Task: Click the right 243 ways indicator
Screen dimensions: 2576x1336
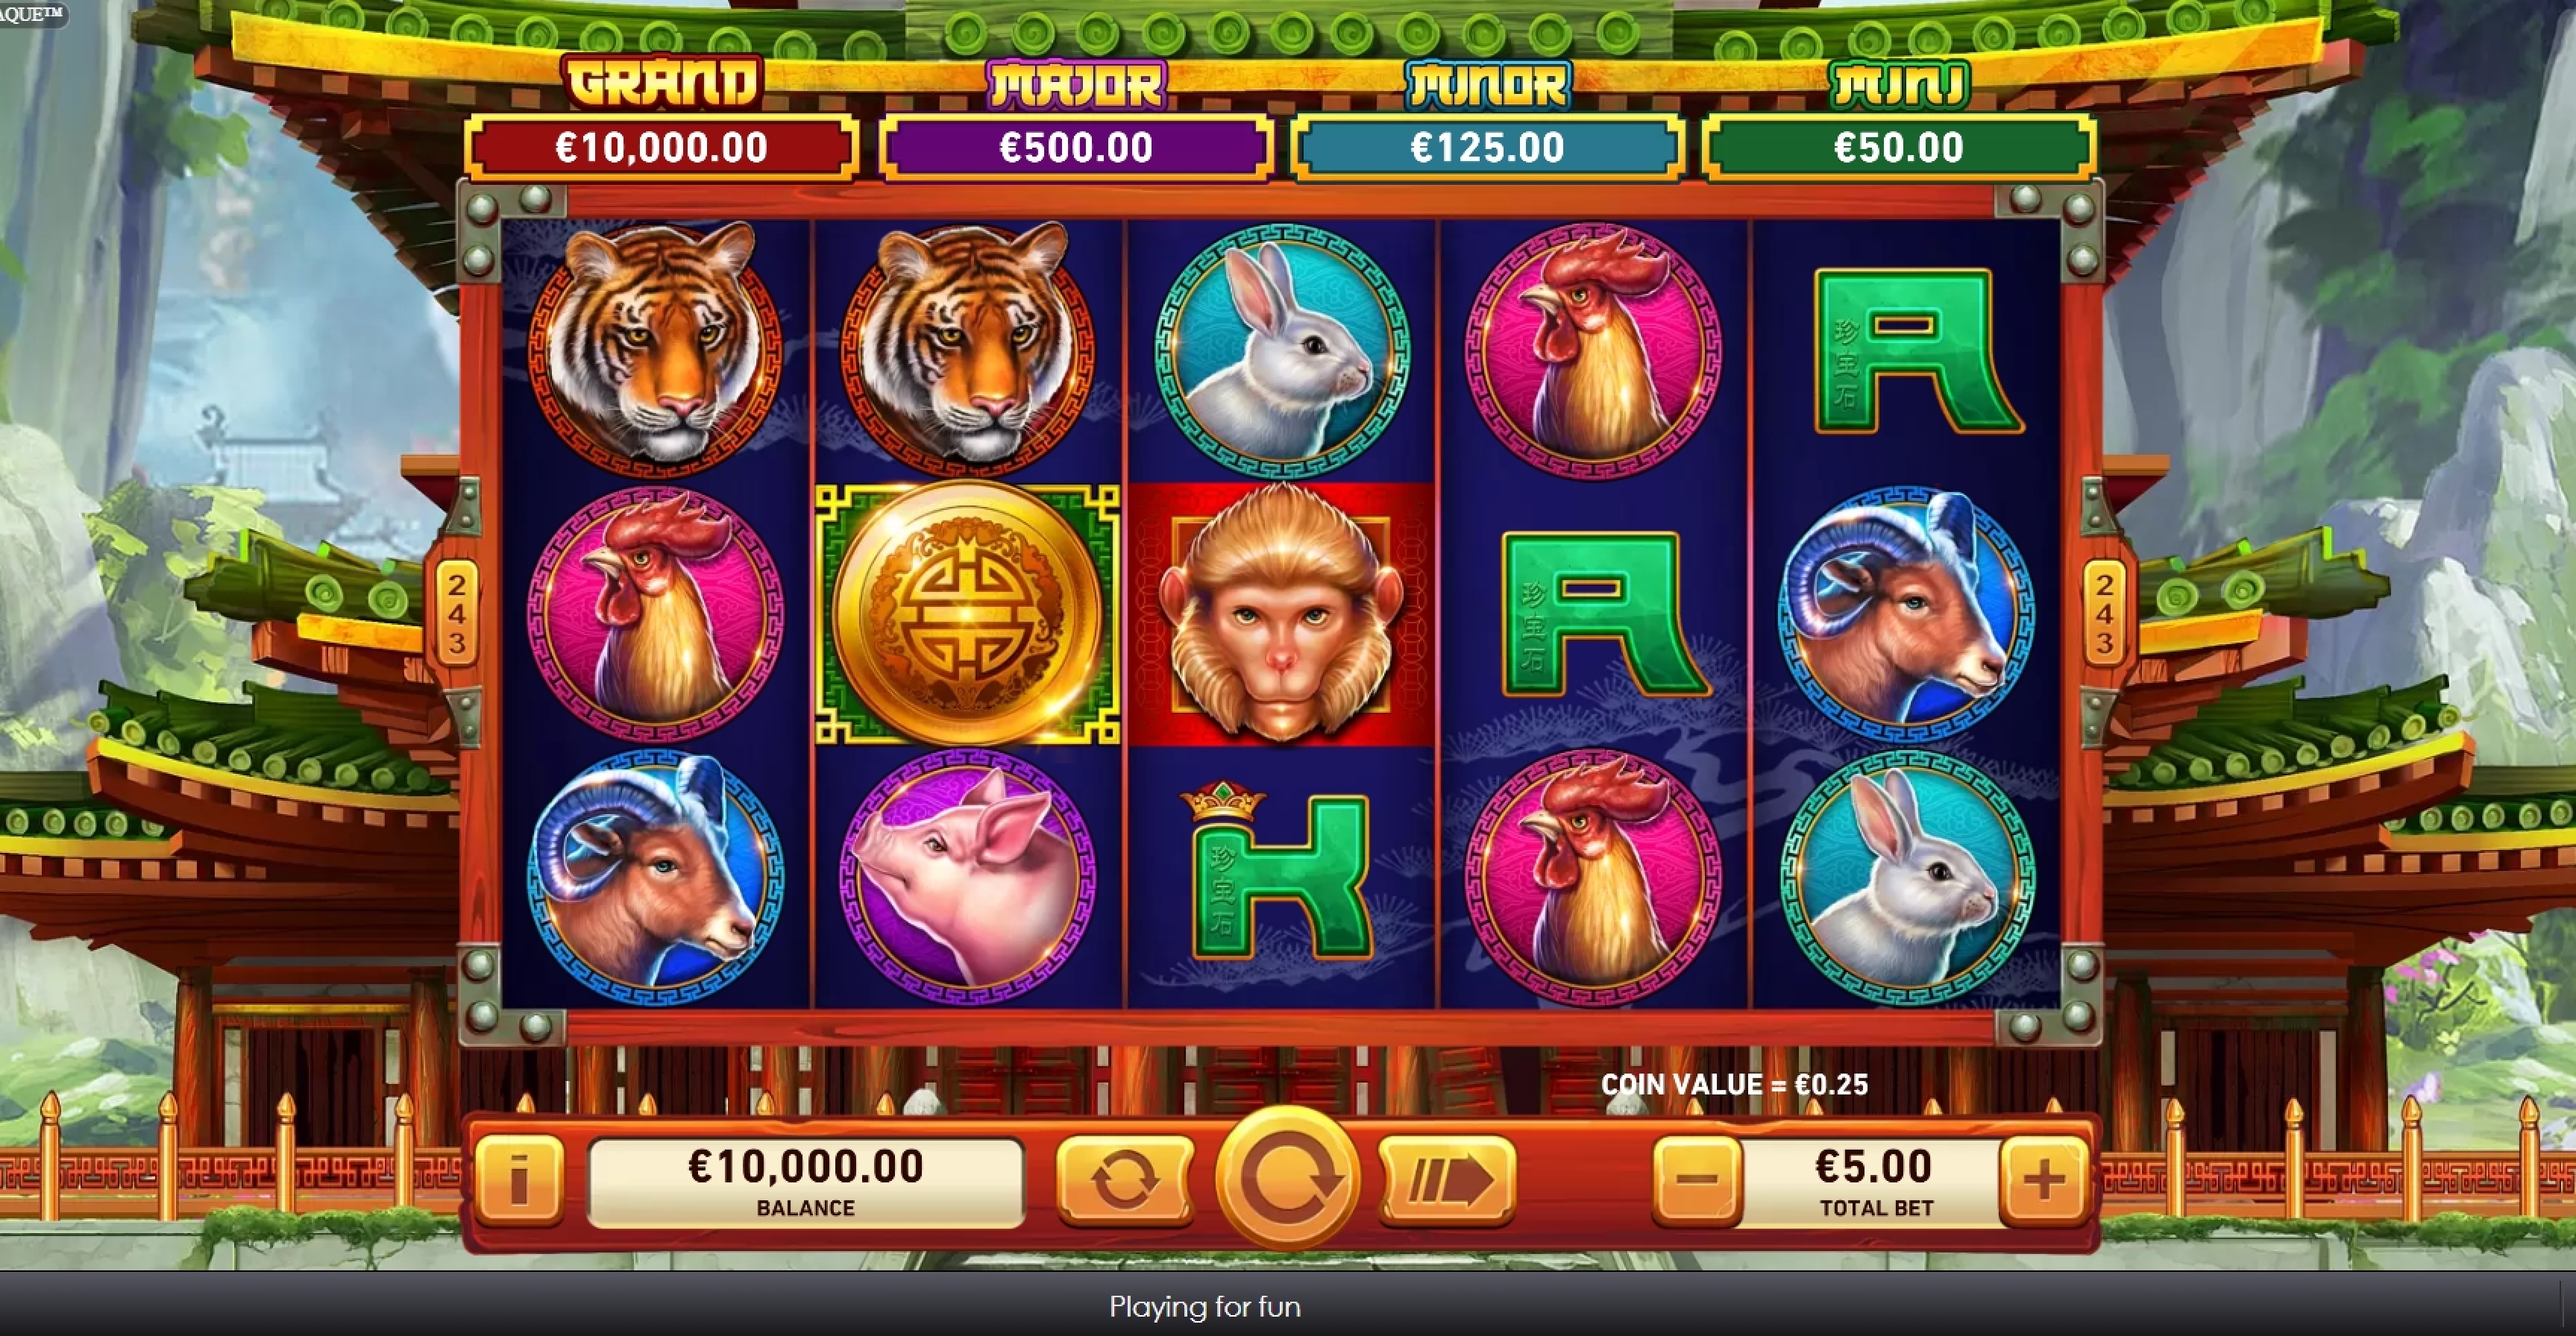Action: 2104,614
